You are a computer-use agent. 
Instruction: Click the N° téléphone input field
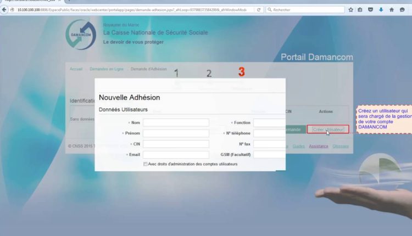point(269,133)
